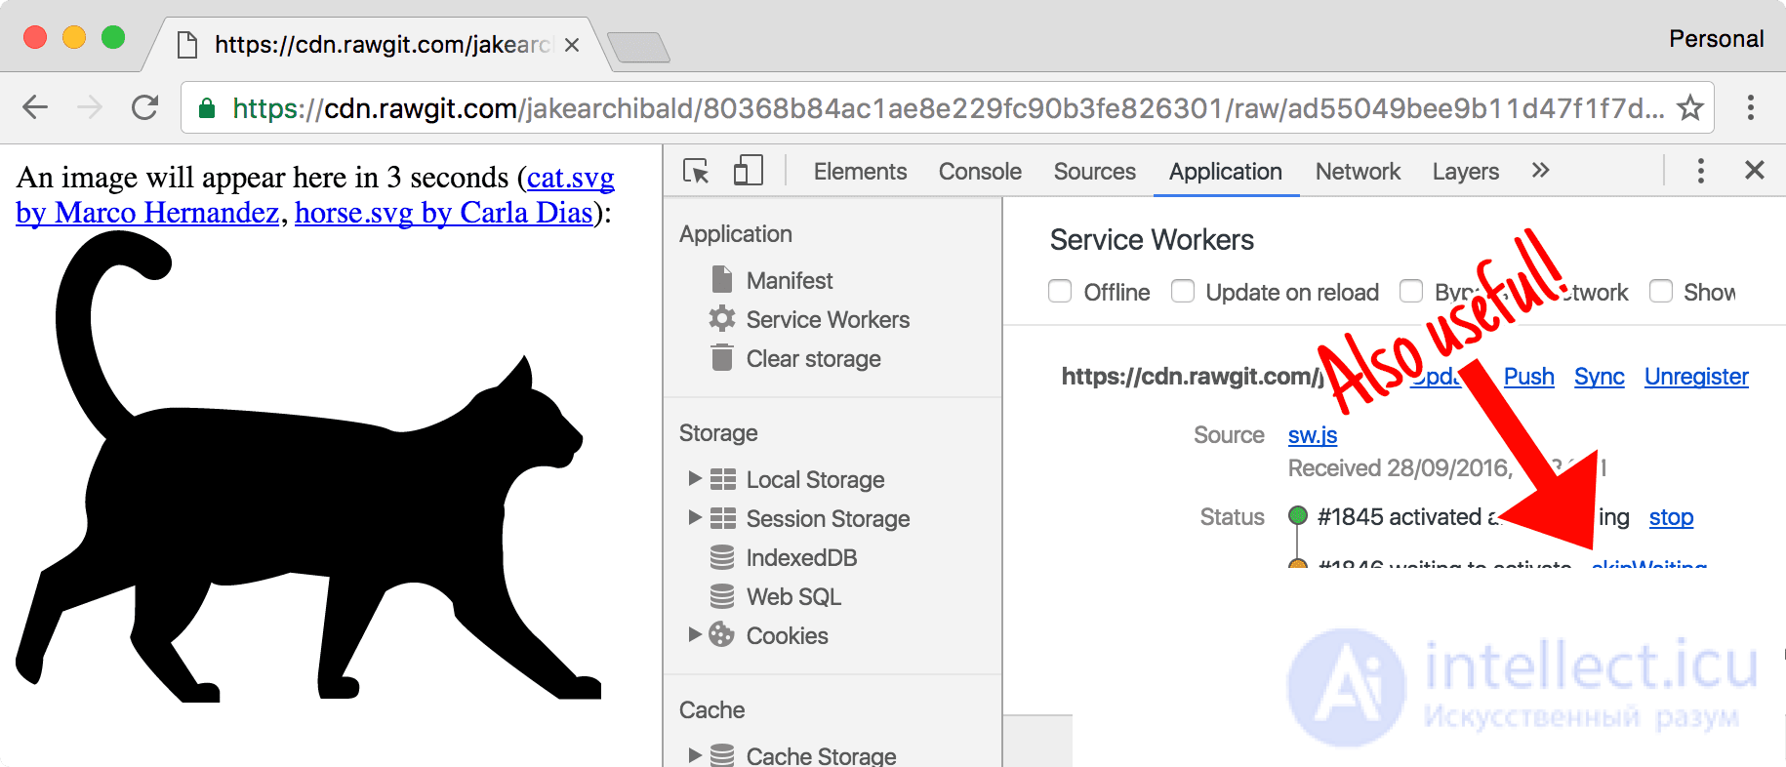1786x767 pixels.
Task: Expand the Session Storage tree
Action: click(x=695, y=517)
